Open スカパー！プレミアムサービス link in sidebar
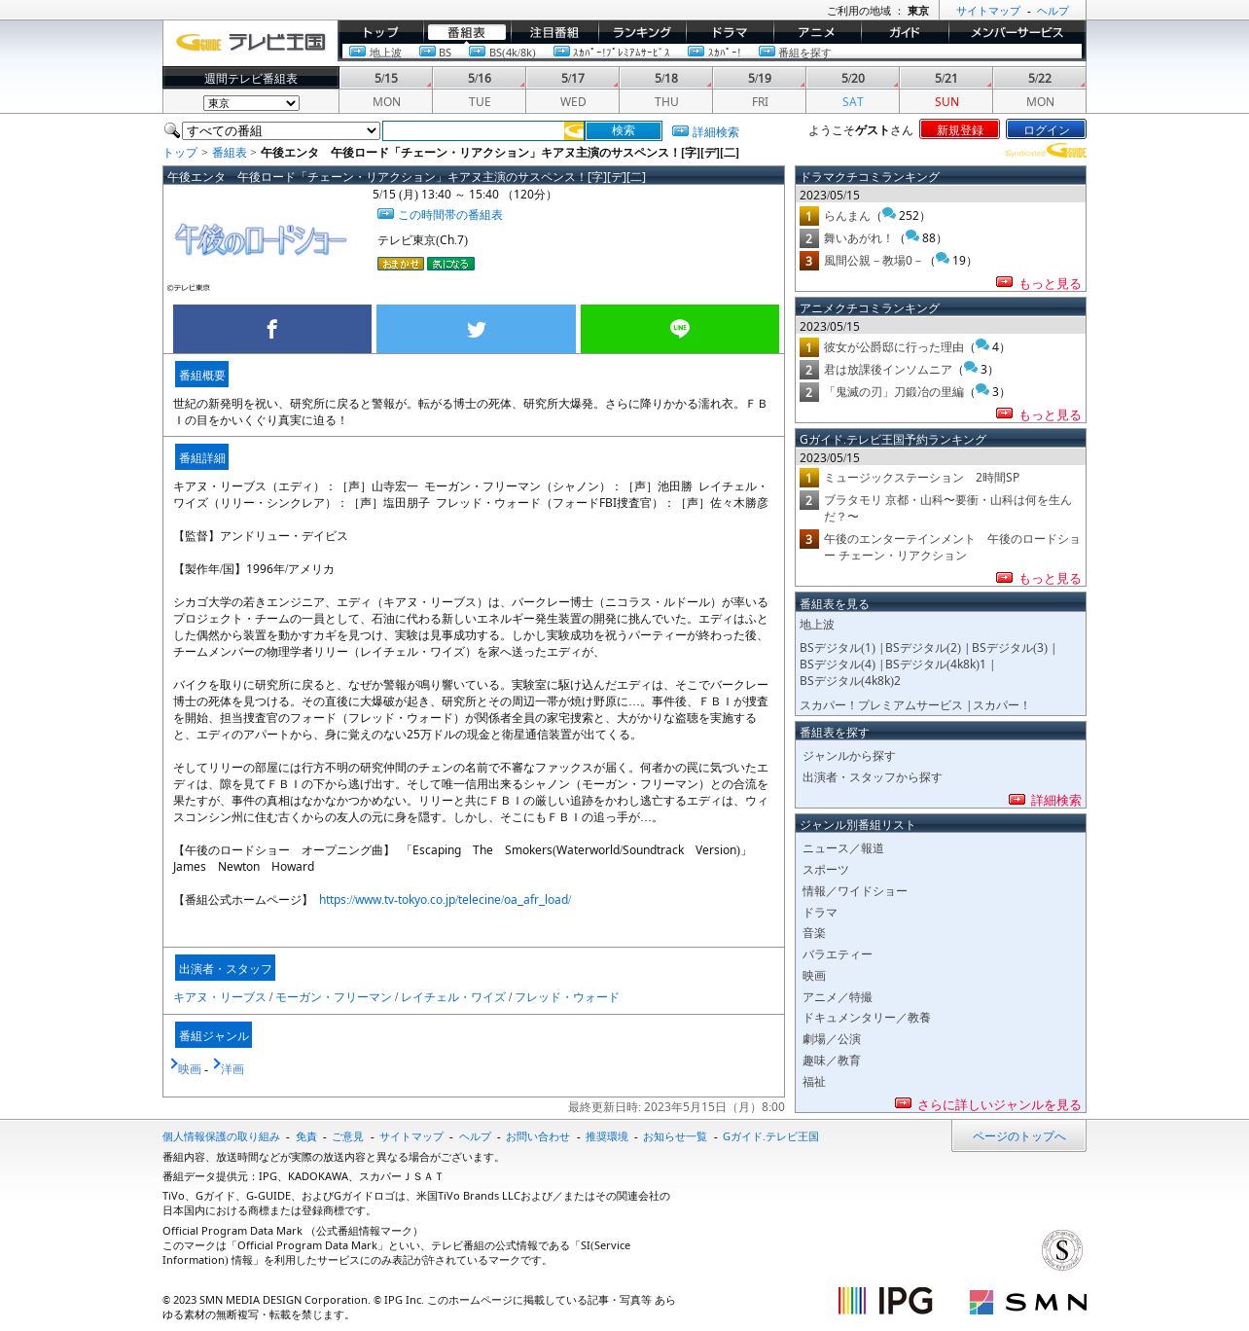Viewport: 1249px width, 1331px height. coord(881,705)
